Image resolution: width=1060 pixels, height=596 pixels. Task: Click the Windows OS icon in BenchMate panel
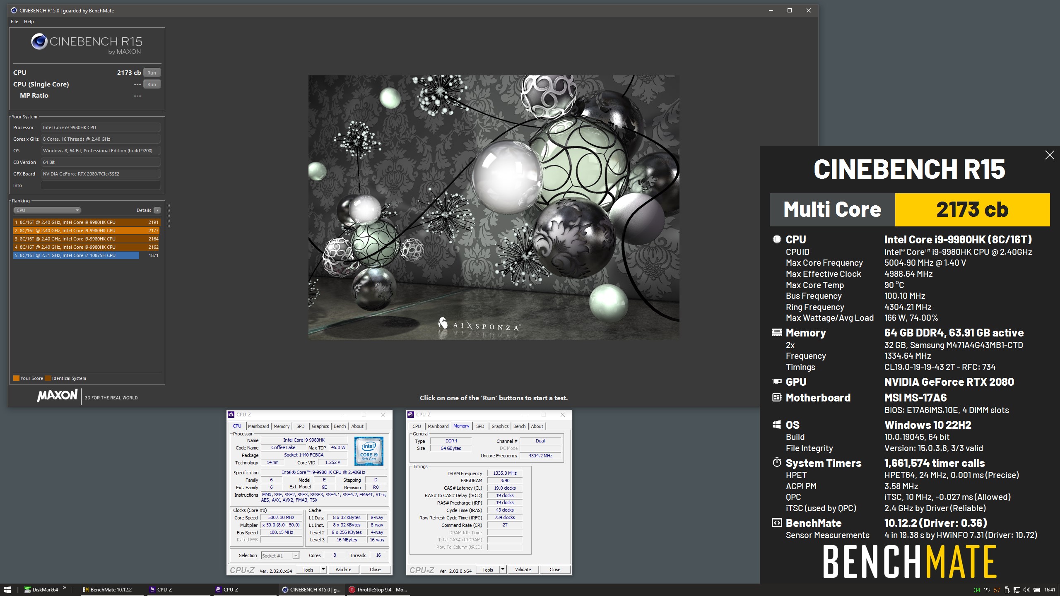pos(776,425)
